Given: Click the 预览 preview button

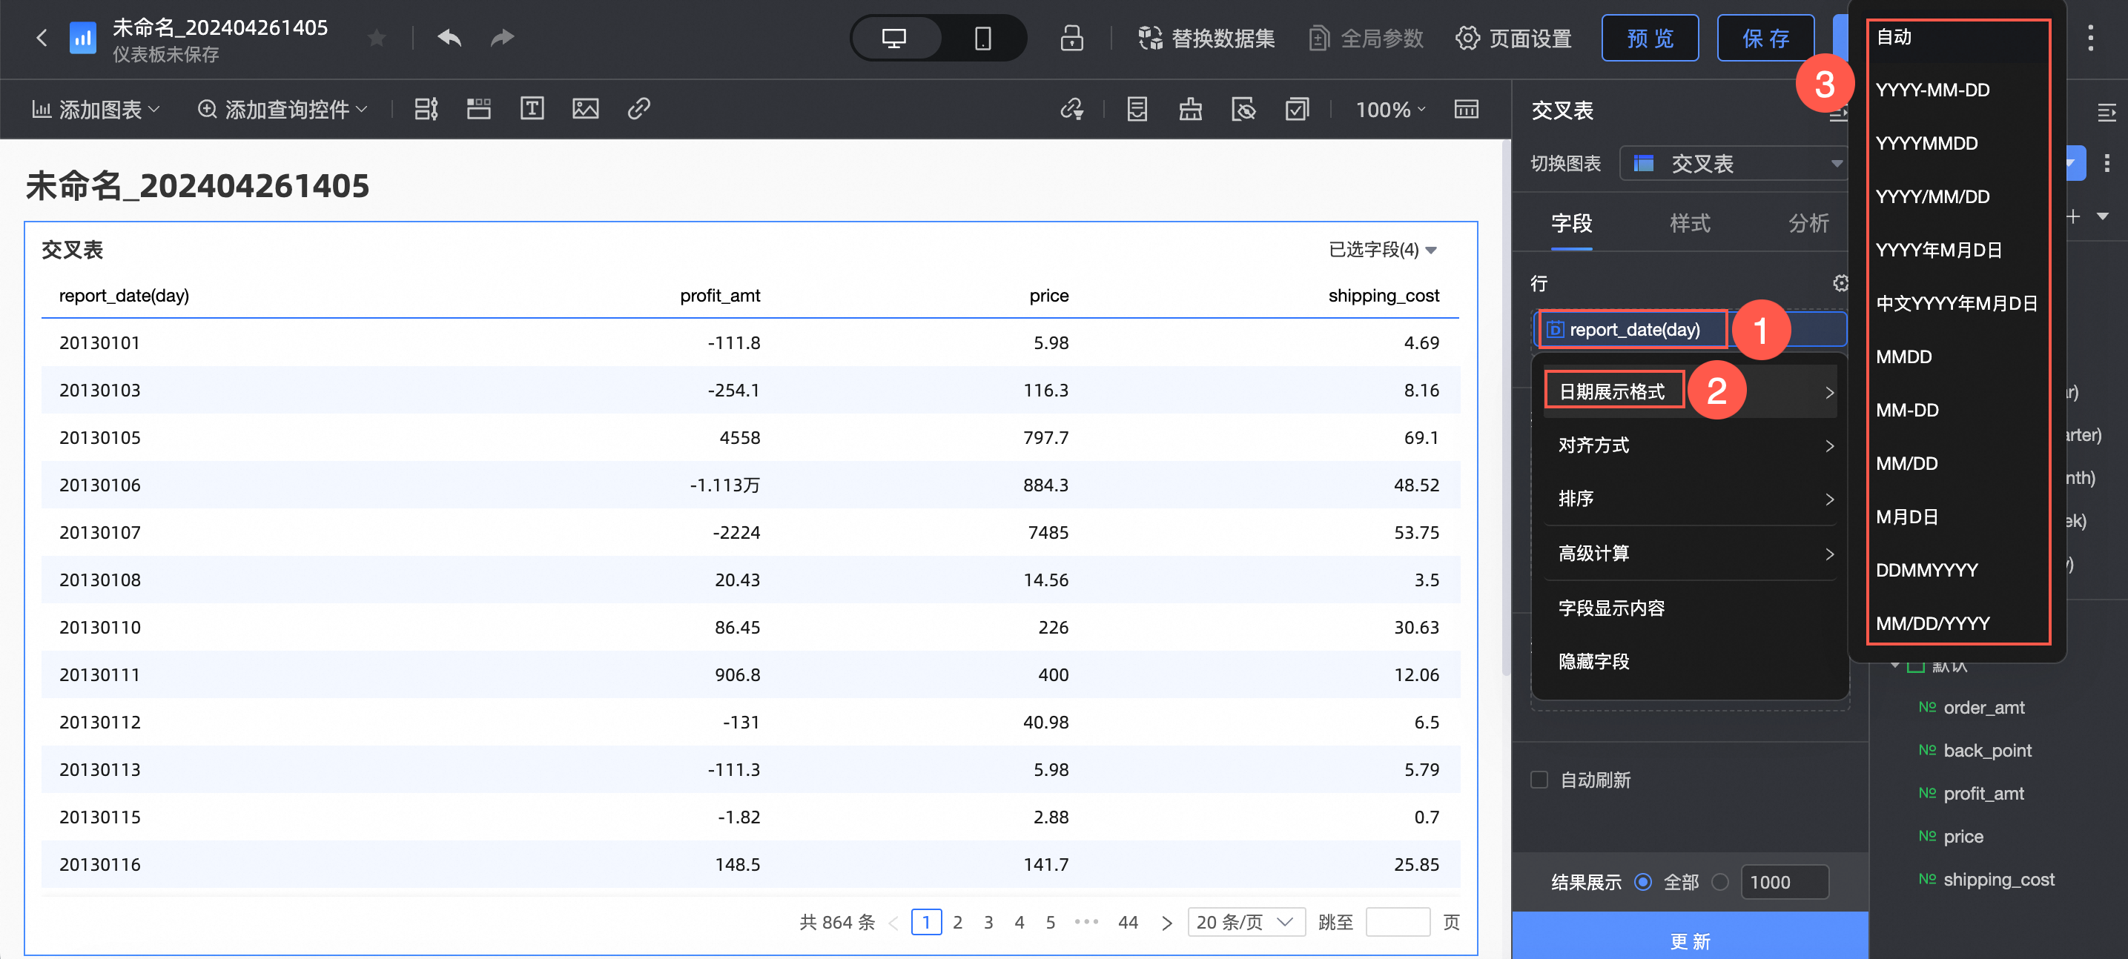Looking at the screenshot, I should [x=1650, y=38].
